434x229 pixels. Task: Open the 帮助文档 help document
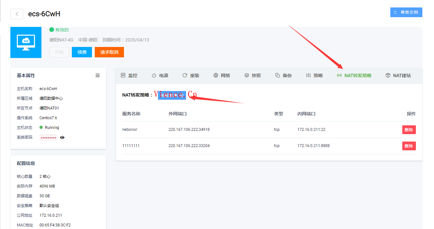(x=406, y=12)
